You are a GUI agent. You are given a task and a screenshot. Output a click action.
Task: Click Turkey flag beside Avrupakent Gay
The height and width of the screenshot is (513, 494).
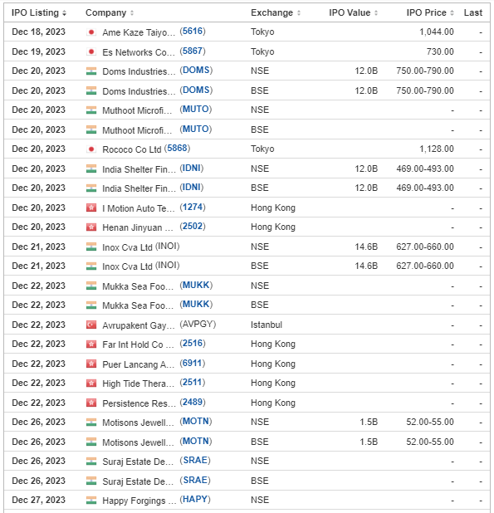91,325
